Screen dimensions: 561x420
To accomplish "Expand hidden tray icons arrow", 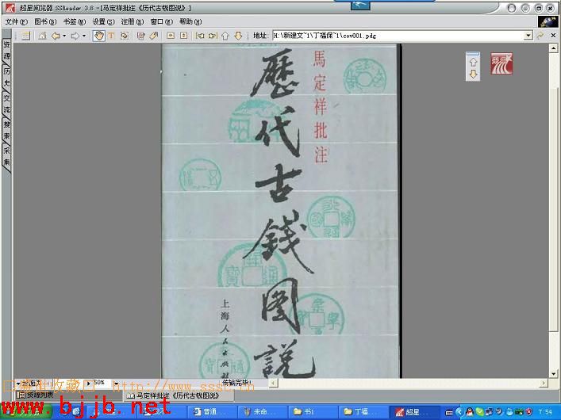I will 459,412.
